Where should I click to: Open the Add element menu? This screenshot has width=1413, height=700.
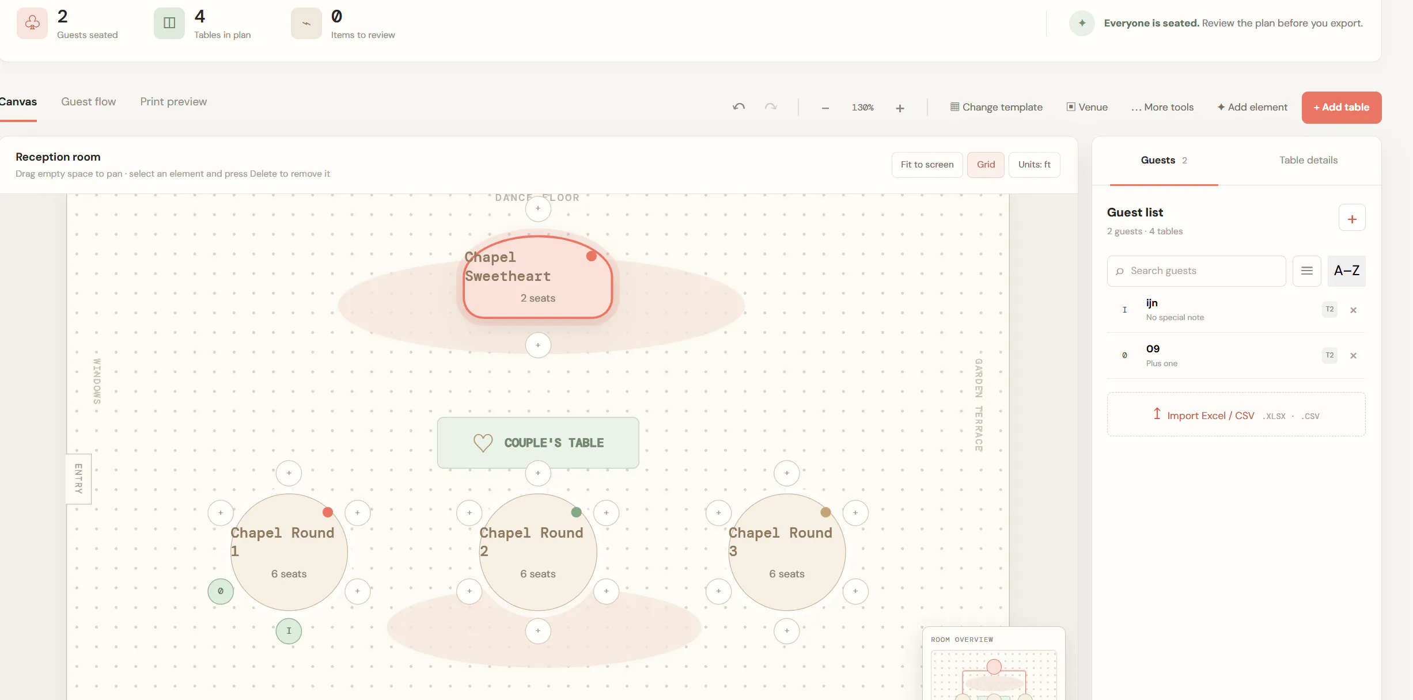pyautogui.click(x=1252, y=107)
